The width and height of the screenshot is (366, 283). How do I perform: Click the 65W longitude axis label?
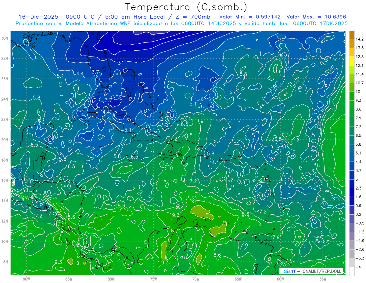coord(238,279)
